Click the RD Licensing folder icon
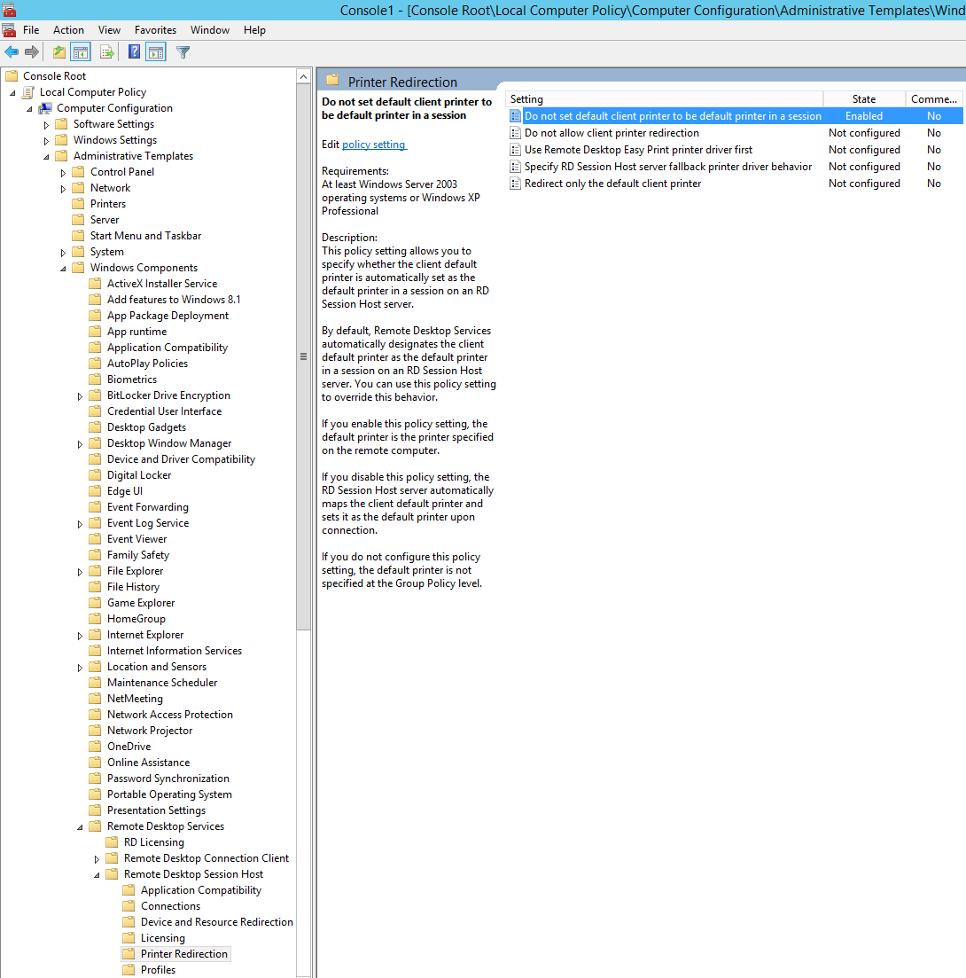The image size is (966, 978). pos(113,842)
